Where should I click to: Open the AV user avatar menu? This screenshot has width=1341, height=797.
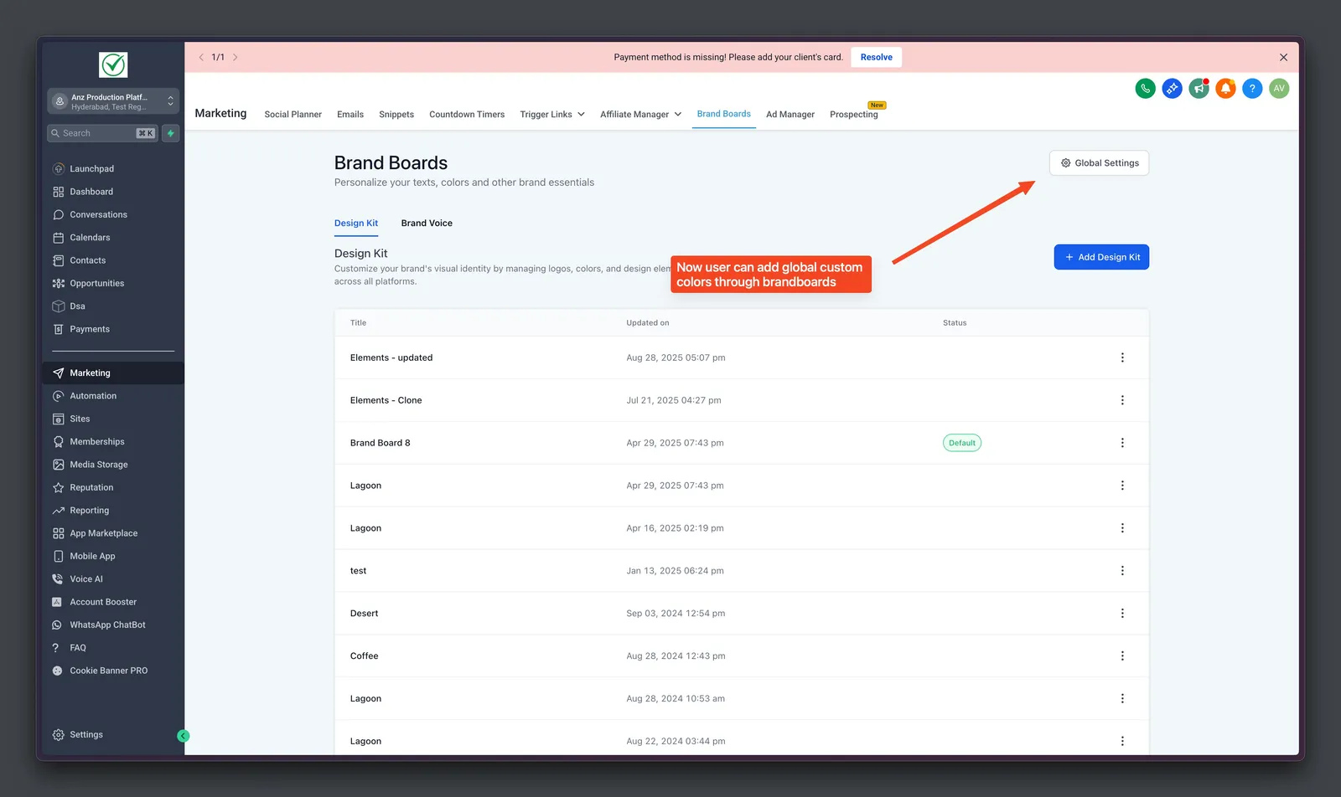pyautogui.click(x=1279, y=88)
